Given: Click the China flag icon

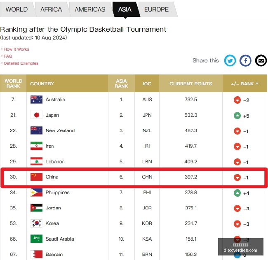Looking at the screenshot, I should click(36, 177).
